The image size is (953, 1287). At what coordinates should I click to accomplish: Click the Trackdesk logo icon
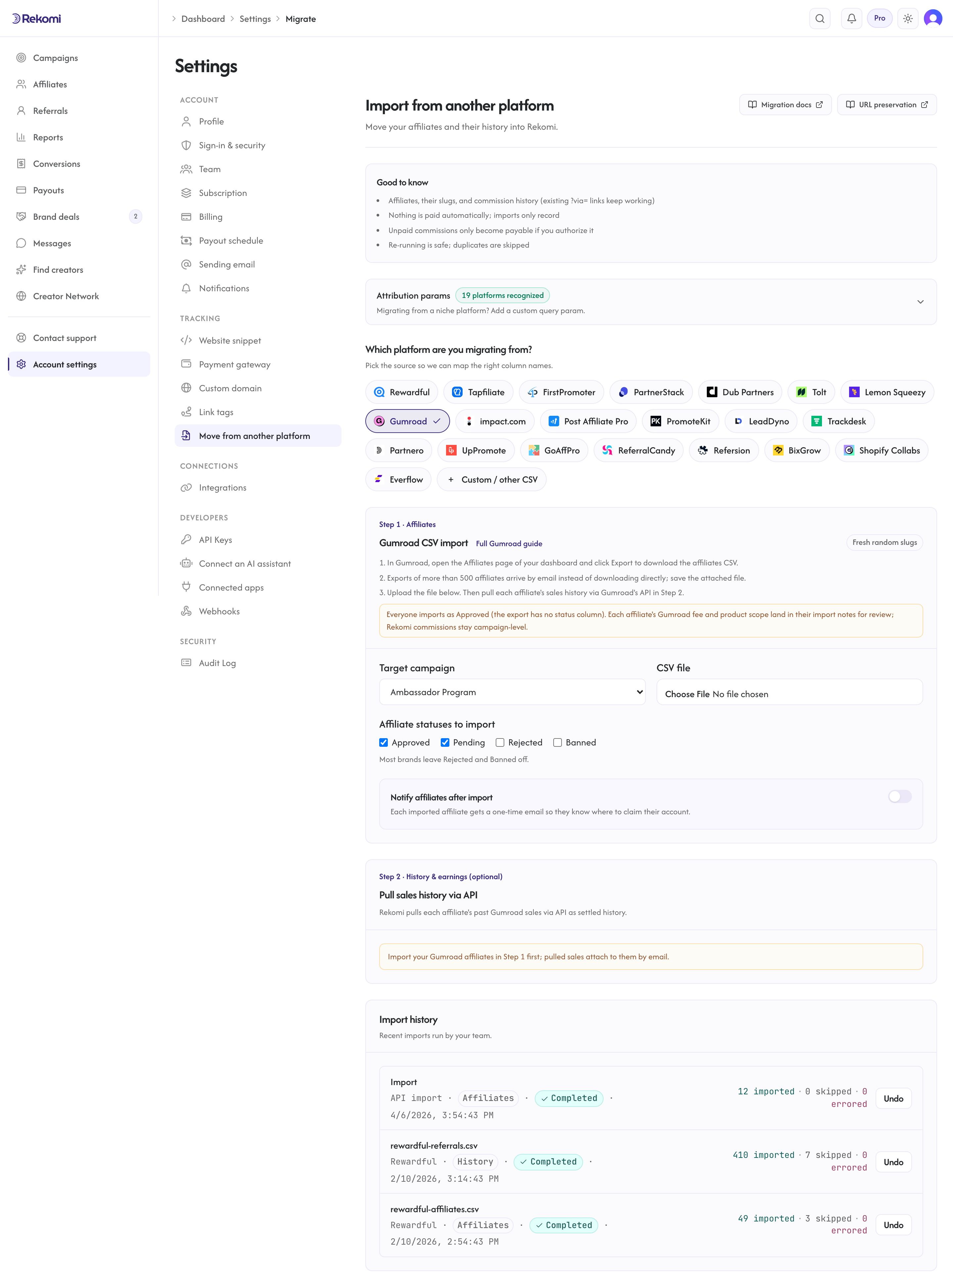(x=816, y=421)
